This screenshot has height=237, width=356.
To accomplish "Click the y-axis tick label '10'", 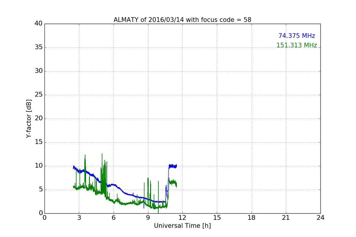I will click(39, 166).
